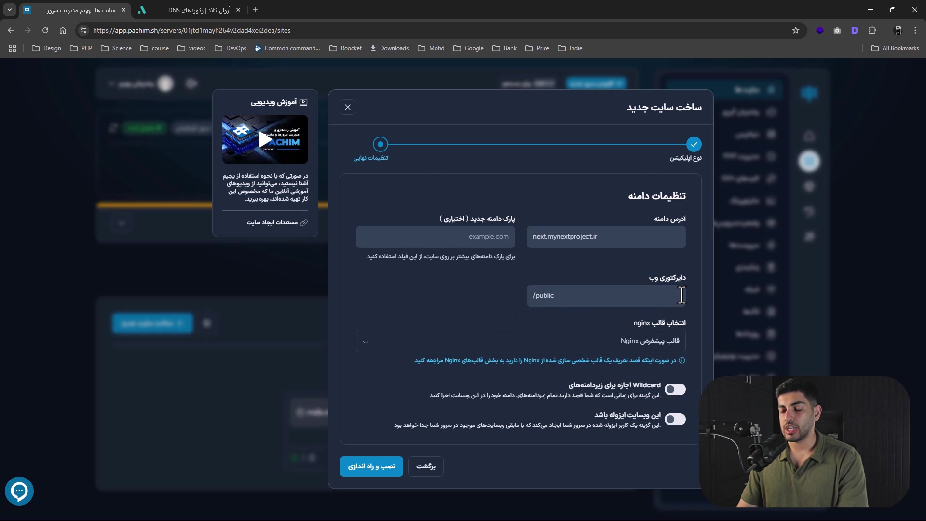Open the browser extensions puzzle icon
926x521 pixels.
(872, 30)
